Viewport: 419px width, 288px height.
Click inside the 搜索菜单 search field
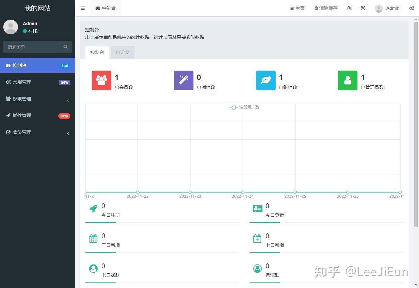33,47
